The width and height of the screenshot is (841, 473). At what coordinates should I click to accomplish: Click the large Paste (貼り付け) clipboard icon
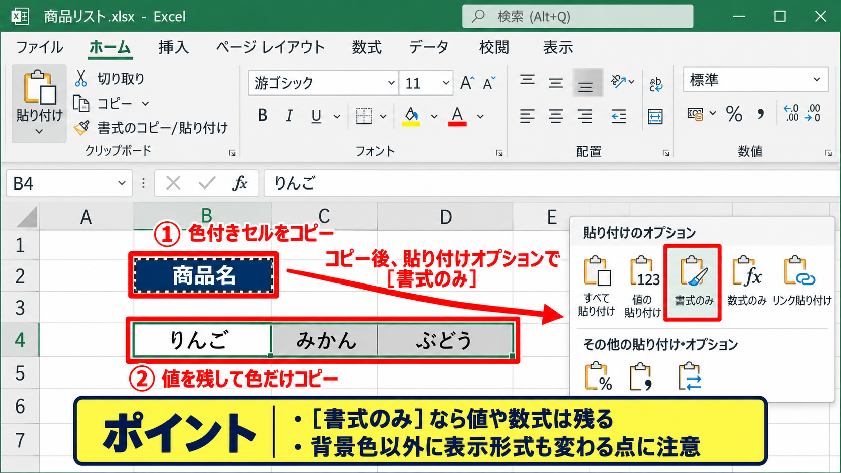point(39,87)
